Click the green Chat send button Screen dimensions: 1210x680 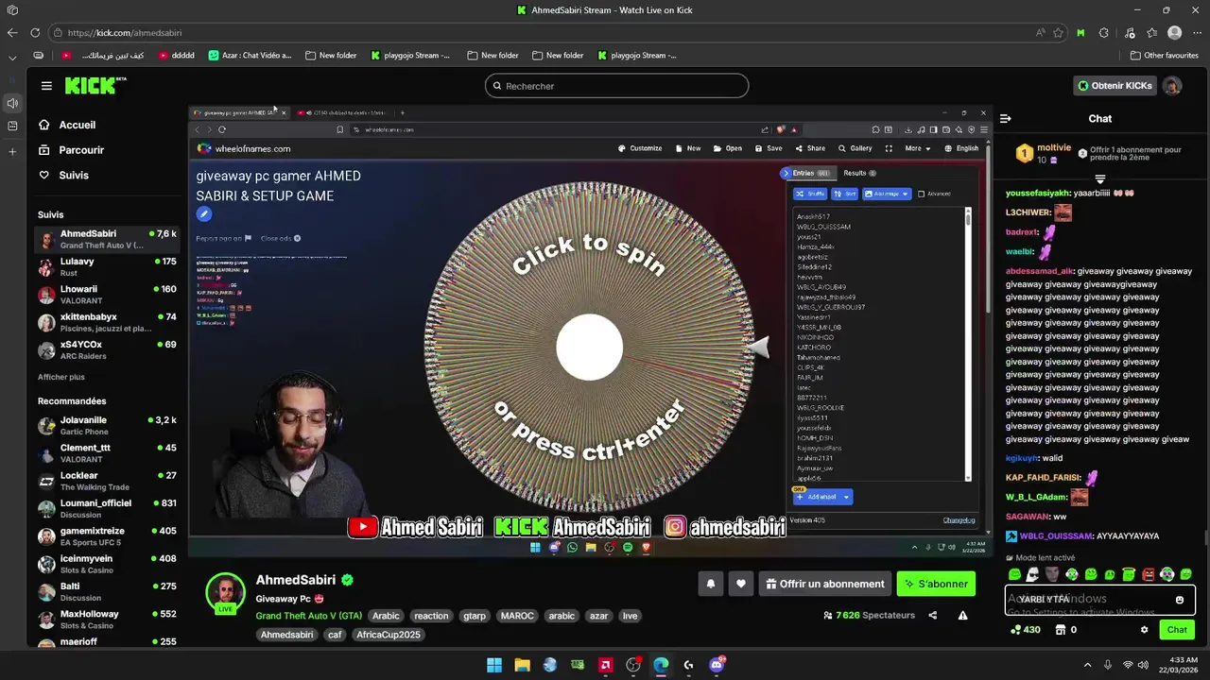(1177, 630)
